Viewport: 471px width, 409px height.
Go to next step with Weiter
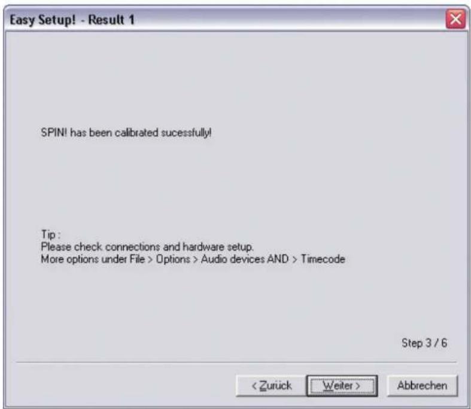pos(342,386)
